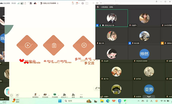Expand the video options arrow beside camera
Viewport: 172px width, 104px height.
tap(49, 95)
